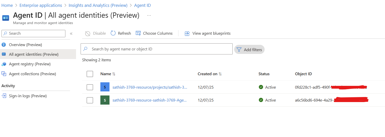
Task: Open the ellipsis menu next to page title
Action: (149, 15)
